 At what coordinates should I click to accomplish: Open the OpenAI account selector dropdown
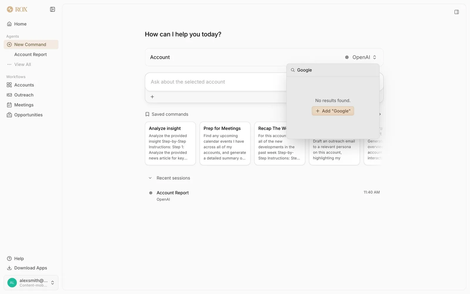click(x=361, y=57)
